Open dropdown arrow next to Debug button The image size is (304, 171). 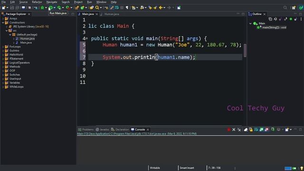[x=46, y=8]
